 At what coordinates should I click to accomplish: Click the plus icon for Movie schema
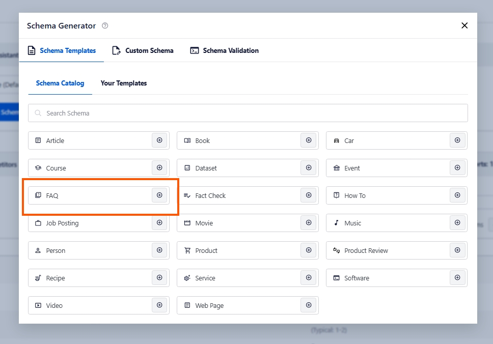pos(309,223)
